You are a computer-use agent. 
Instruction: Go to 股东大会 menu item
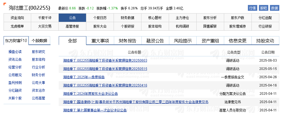click(x=100, y=26)
